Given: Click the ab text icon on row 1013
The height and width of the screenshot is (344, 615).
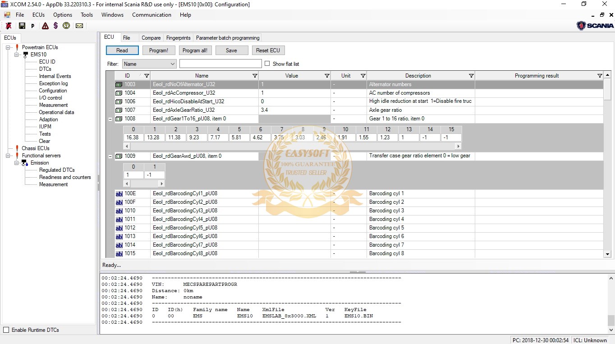Looking at the screenshot, I should [x=119, y=237].
